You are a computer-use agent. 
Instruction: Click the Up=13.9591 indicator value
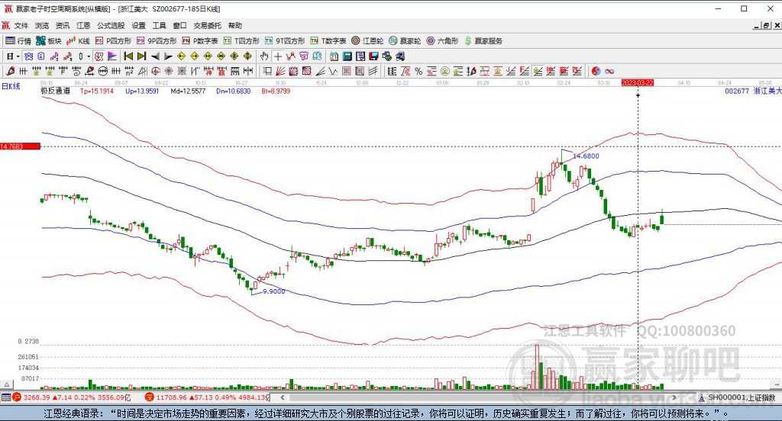[x=142, y=92]
